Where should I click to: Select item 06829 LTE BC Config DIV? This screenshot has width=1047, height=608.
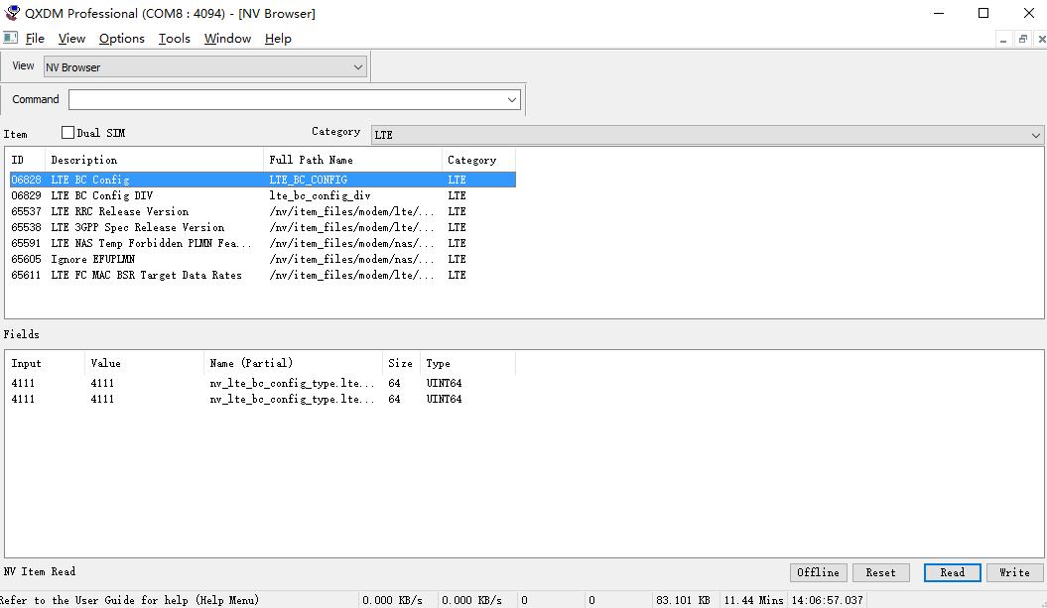pyautogui.click(x=262, y=195)
